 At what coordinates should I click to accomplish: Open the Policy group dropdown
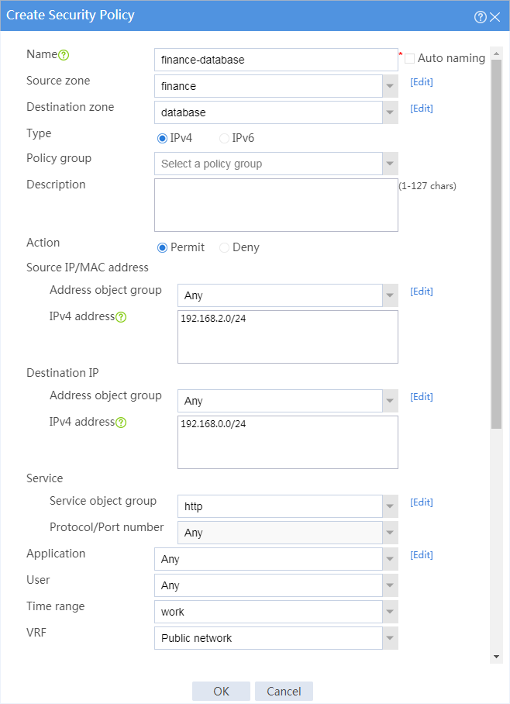[x=390, y=164]
